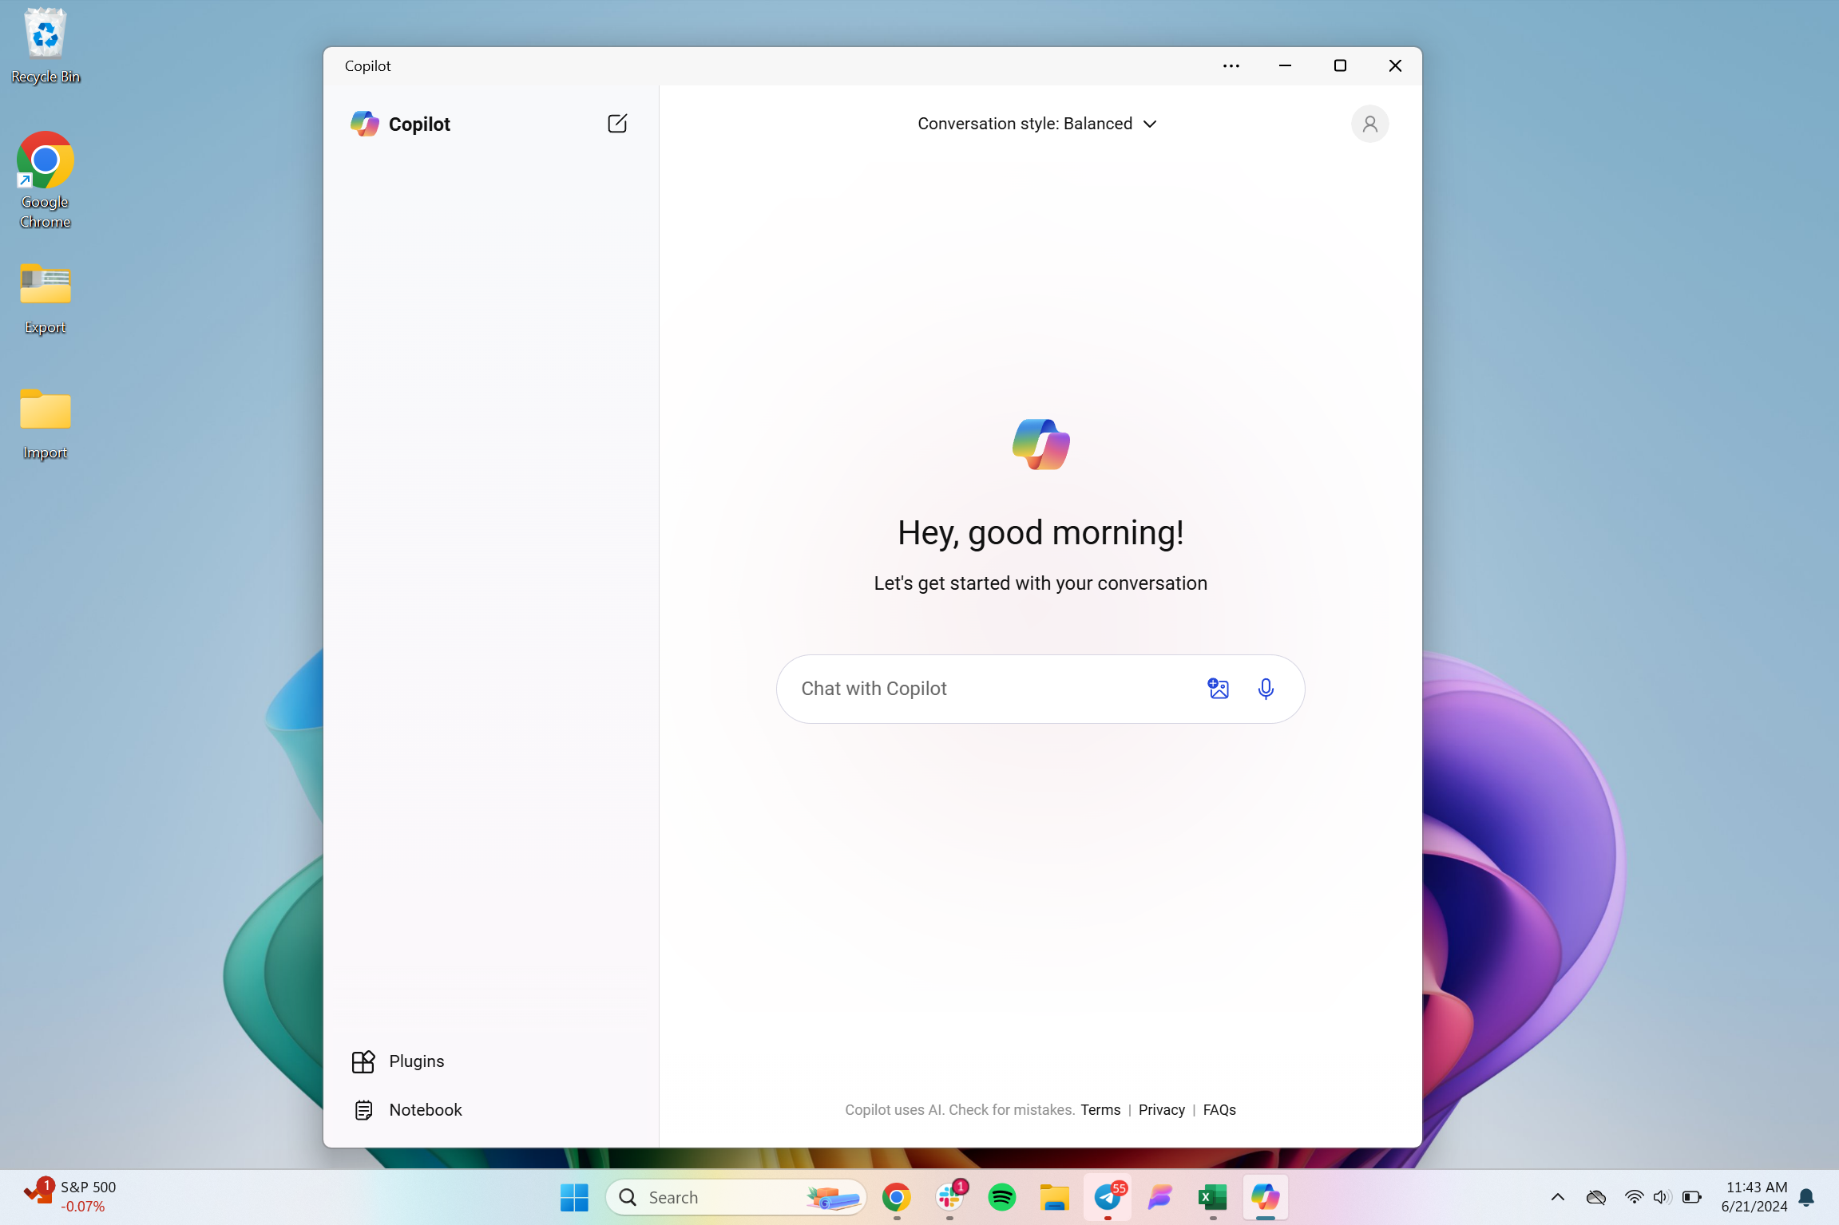1839x1225 pixels.
Task: Expand the Conversation style: Balanced dropdown
Action: click(1036, 124)
